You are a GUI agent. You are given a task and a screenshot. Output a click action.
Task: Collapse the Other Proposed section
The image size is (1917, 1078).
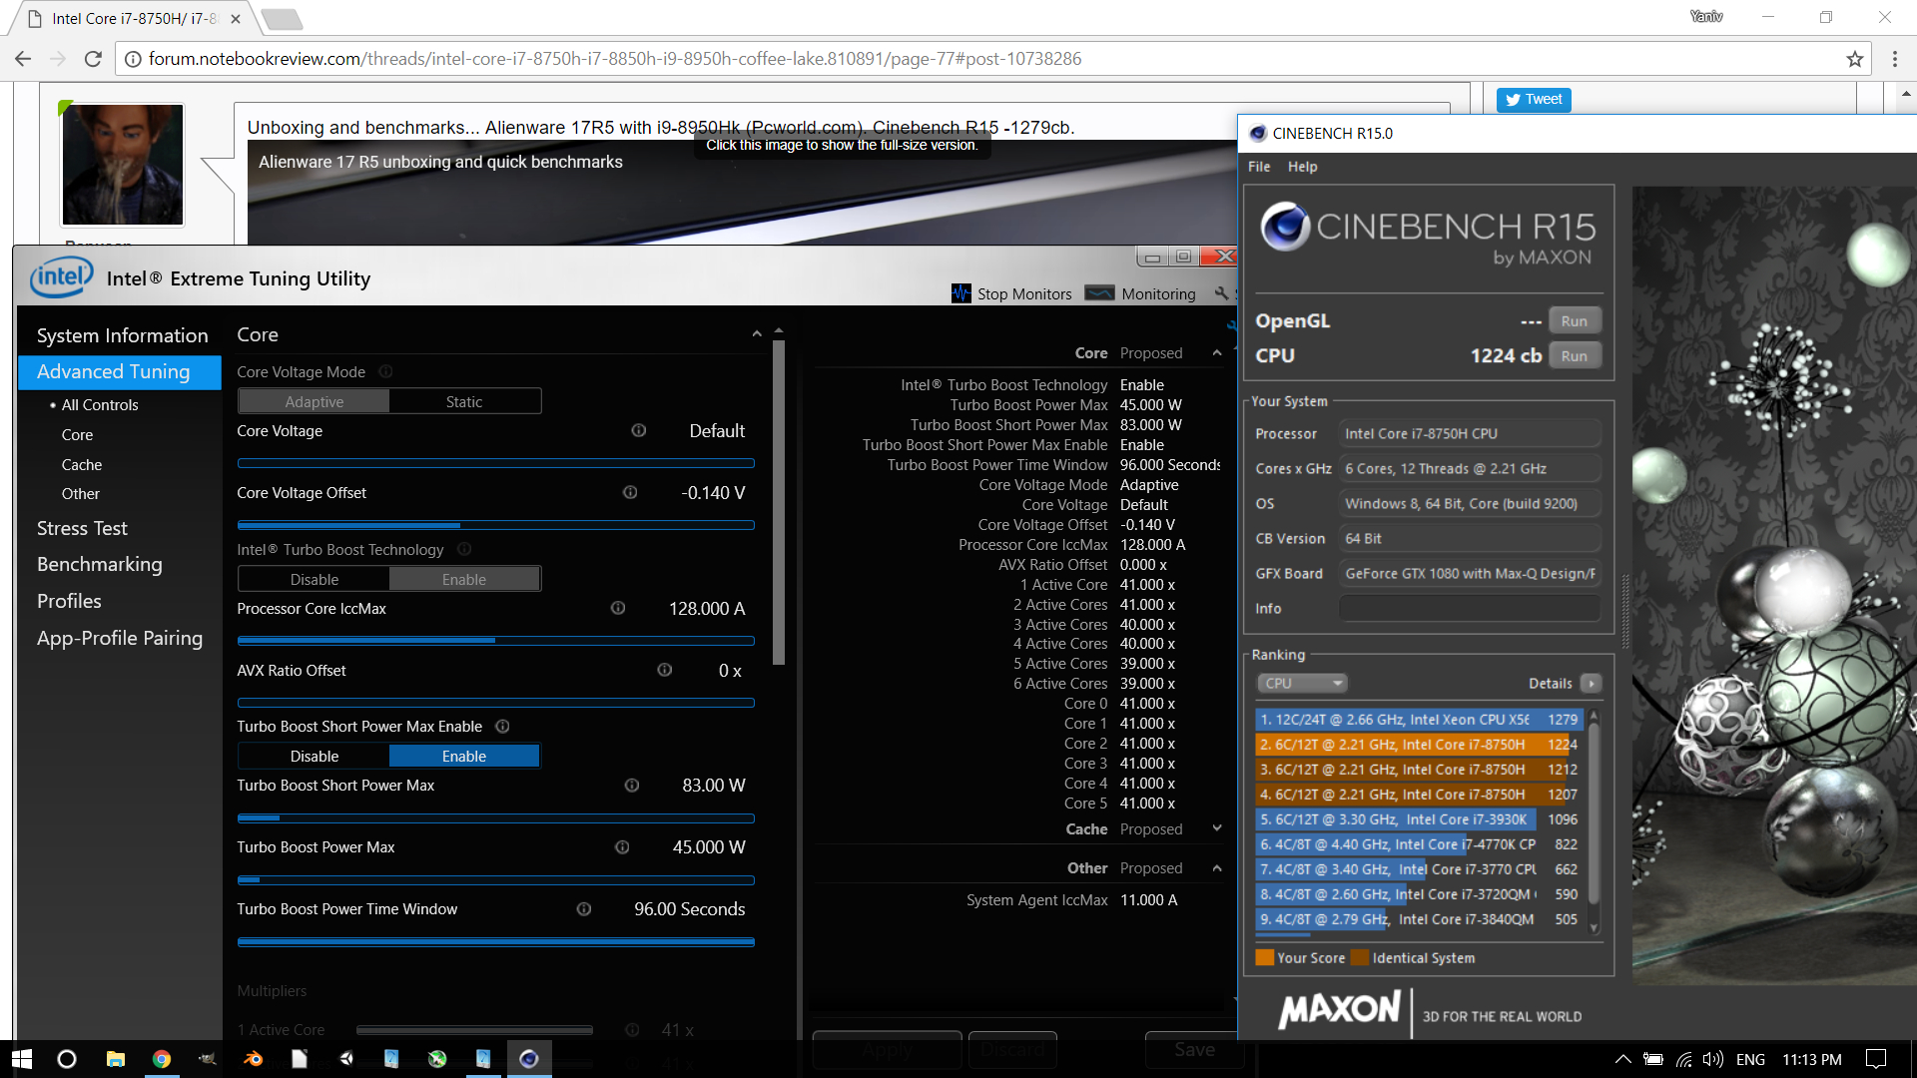tap(1217, 867)
